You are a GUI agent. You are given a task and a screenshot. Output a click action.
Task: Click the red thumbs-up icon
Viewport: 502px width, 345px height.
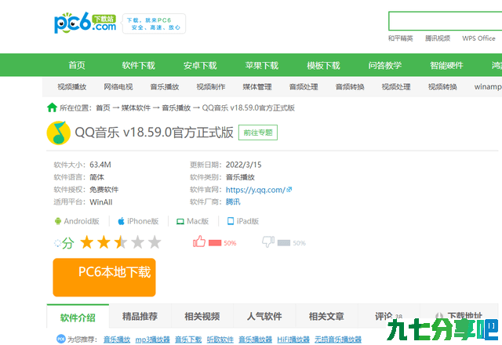199,241
